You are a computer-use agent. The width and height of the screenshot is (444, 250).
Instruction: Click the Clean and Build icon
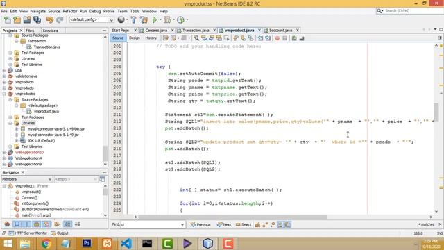[x=144, y=20]
